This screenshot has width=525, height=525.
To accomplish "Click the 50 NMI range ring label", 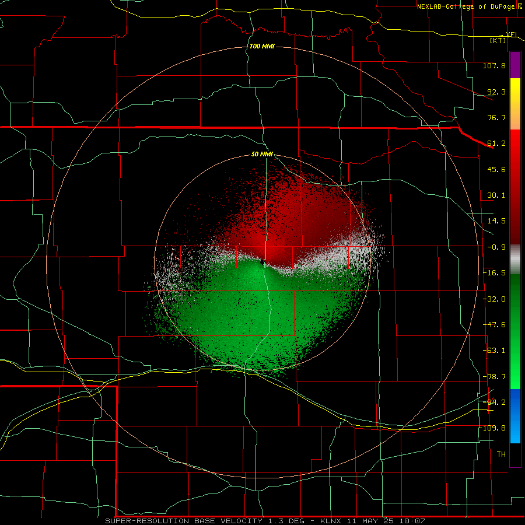I will pyautogui.click(x=262, y=155).
